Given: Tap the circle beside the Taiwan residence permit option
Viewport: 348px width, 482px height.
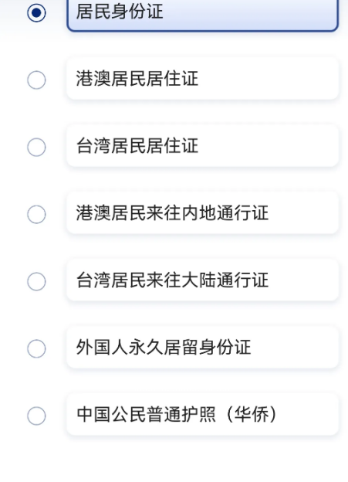Looking at the screenshot, I should point(36,147).
